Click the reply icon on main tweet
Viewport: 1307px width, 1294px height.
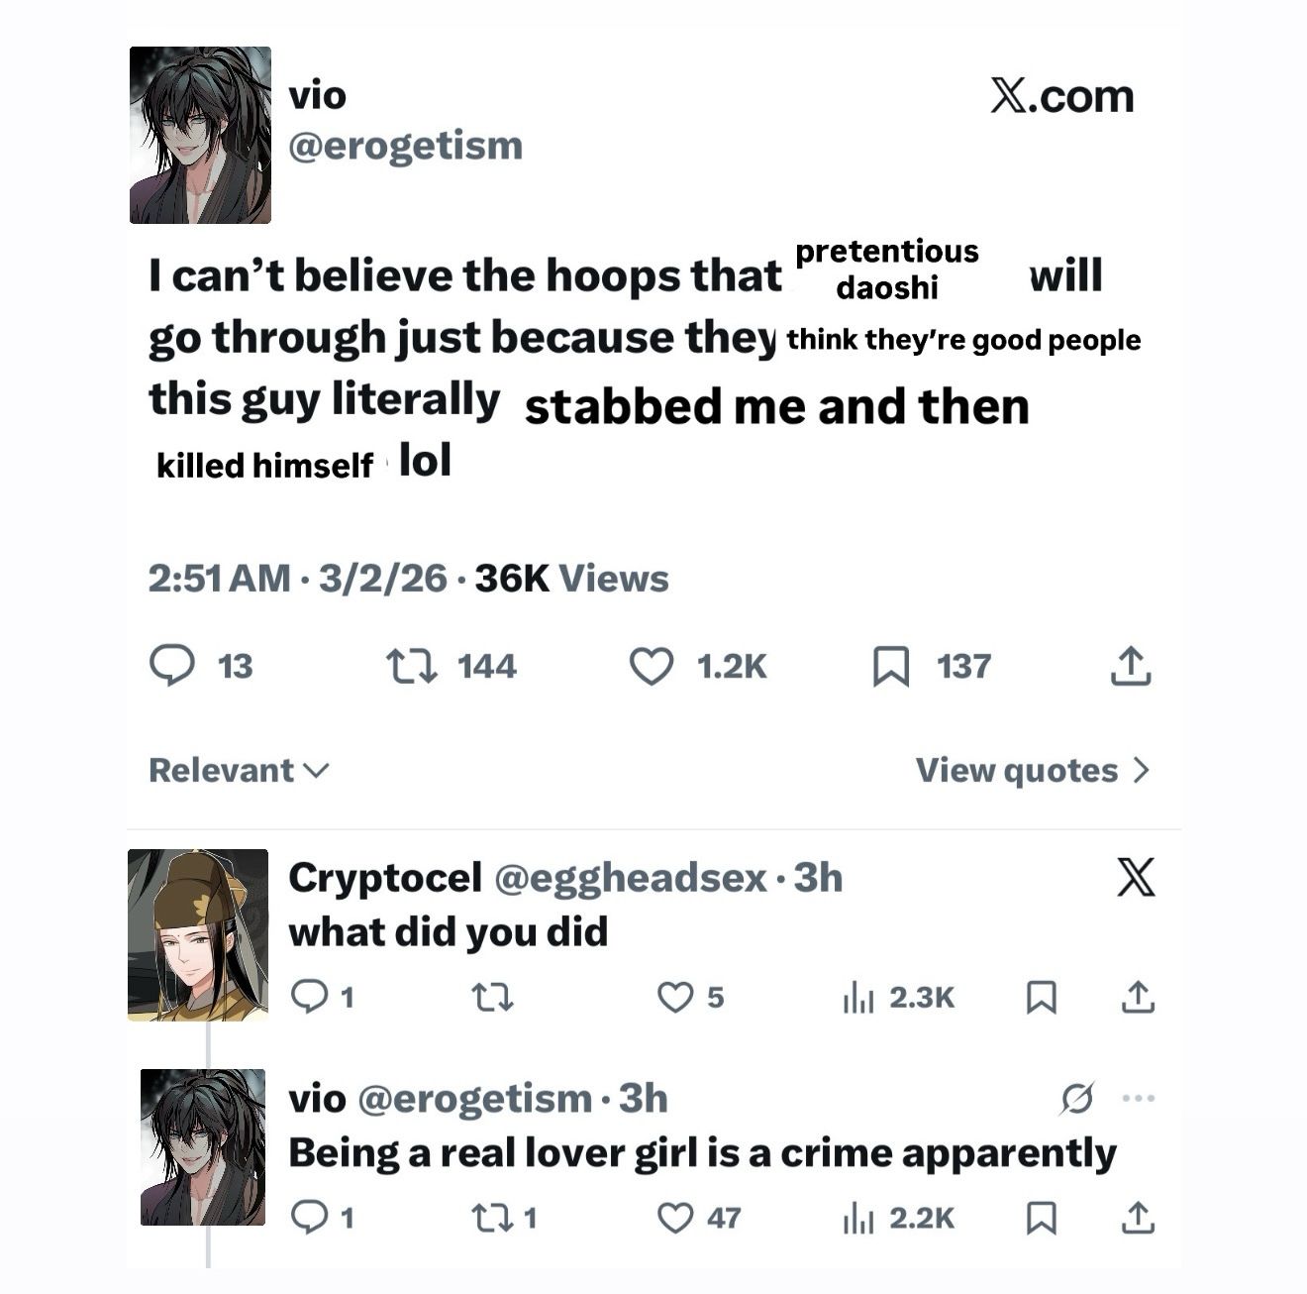[172, 666]
